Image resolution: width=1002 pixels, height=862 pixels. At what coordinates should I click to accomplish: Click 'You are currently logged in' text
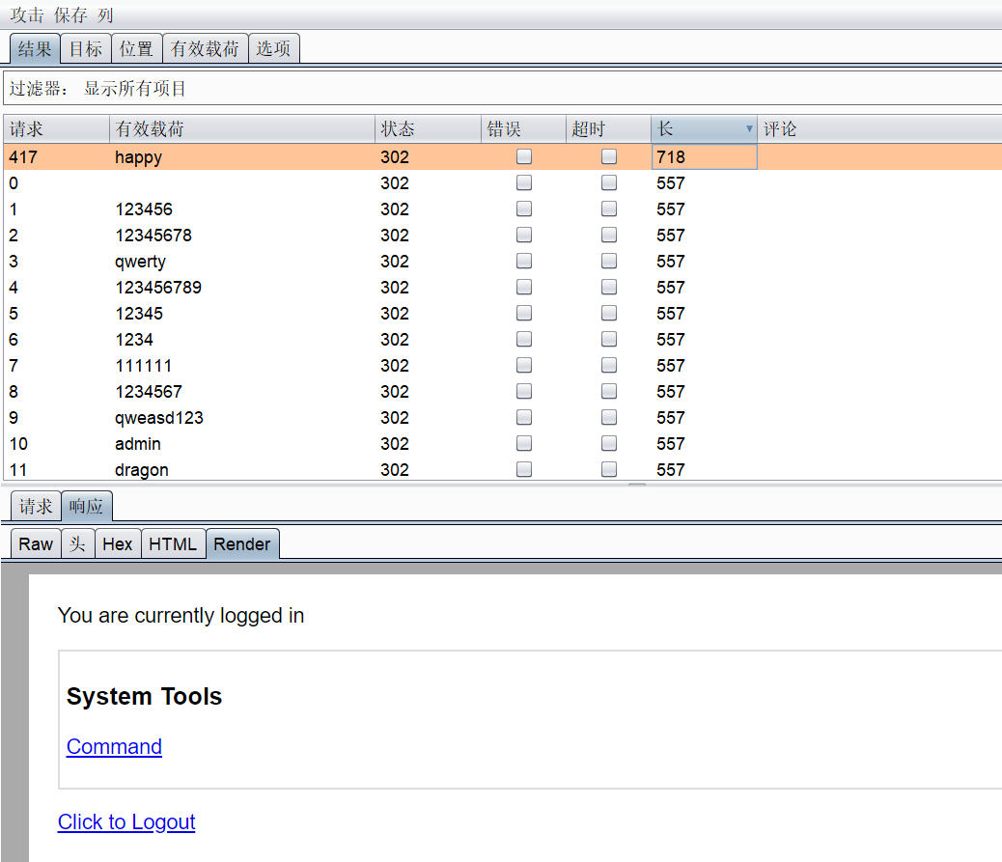click(x=181, y=615)
